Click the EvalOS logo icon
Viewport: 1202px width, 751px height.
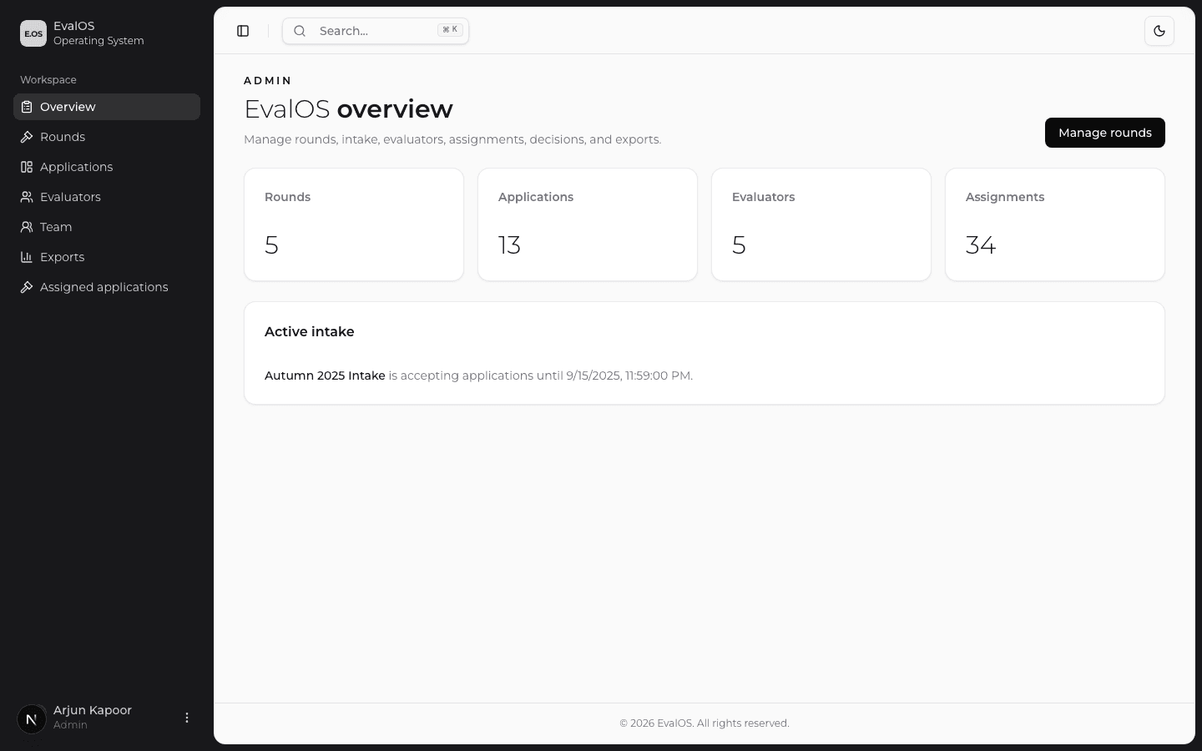[x=33, y=33]
